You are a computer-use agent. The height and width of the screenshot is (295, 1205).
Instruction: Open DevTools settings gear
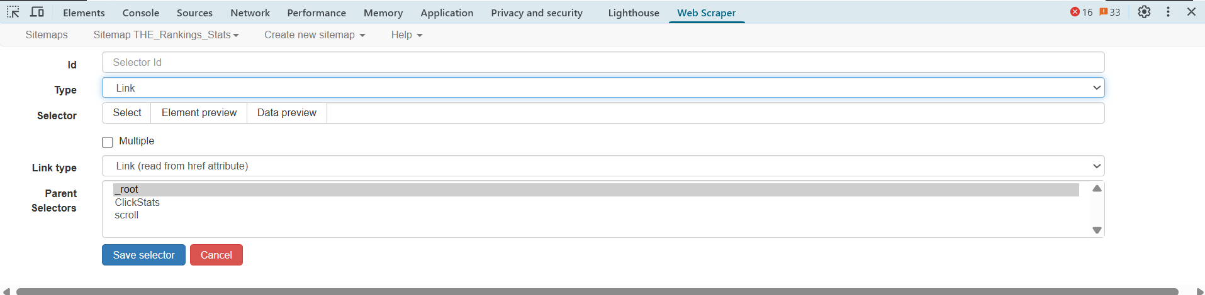click(x=1145, y=12)
